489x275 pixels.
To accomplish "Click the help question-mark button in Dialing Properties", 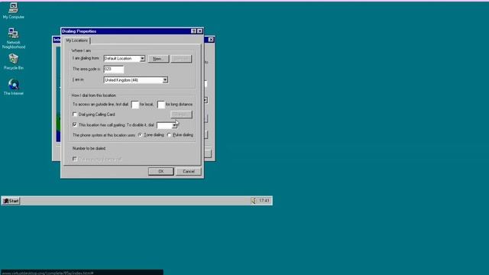I will [193, 31].
